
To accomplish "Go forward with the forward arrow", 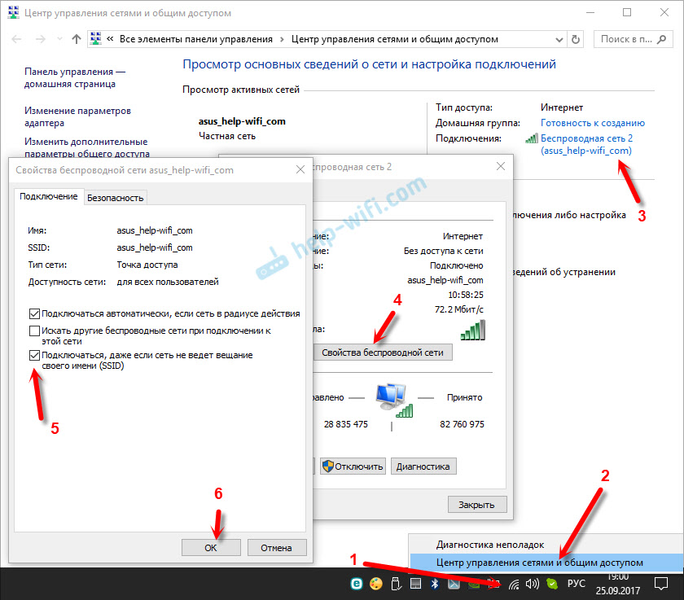I will click(x=40, y=39).
